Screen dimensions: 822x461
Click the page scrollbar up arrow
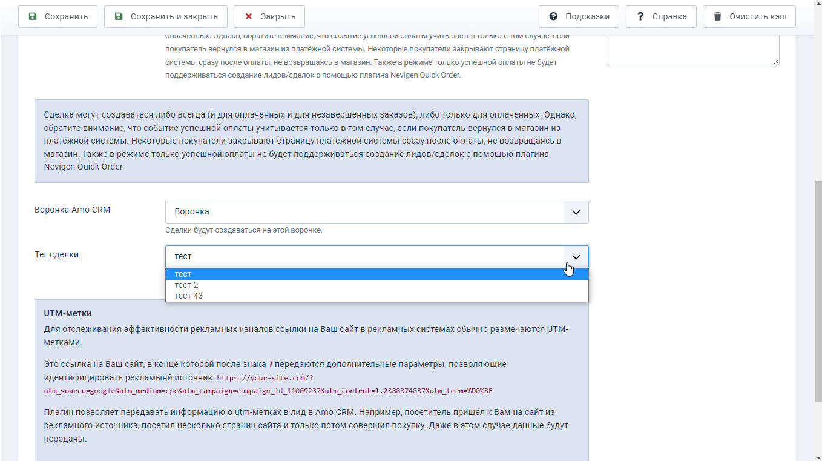[x=817, y=5]
